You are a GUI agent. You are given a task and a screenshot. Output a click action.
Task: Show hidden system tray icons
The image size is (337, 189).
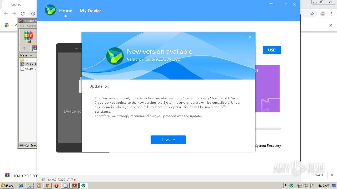286,185
